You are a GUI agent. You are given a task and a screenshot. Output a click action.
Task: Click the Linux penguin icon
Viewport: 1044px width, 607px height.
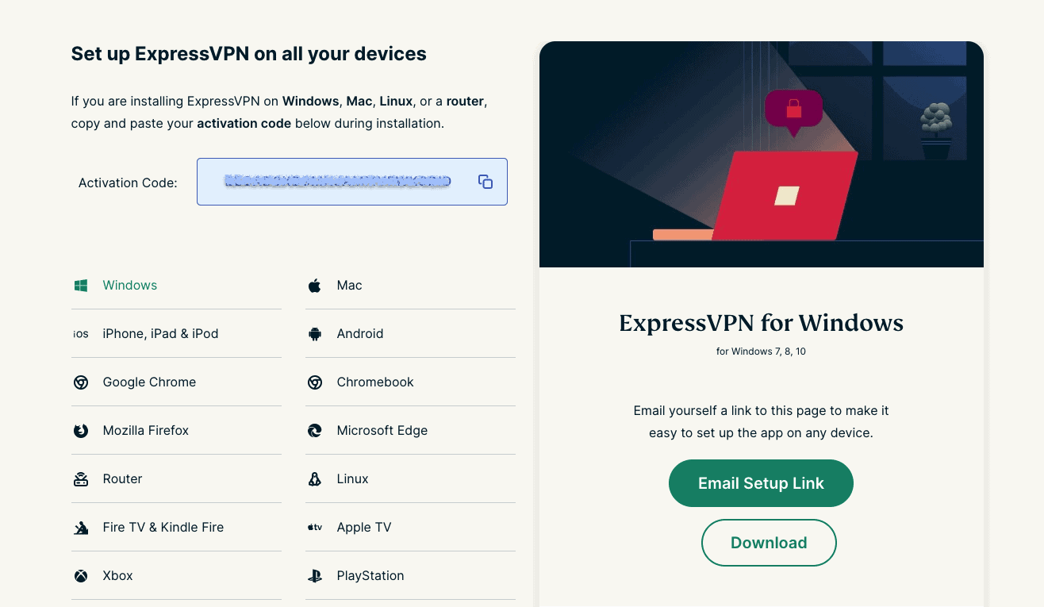[x=315, y=479]
